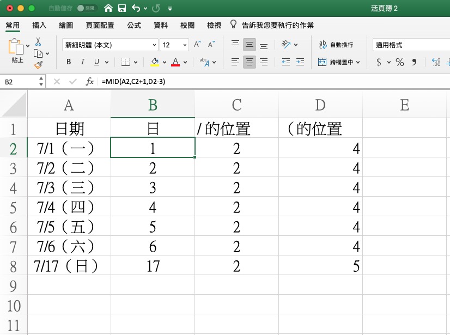Apply the yellow fill color
The height and width of the screenshot is (335, 450).
pyautogui.click(x=155, y=62)
